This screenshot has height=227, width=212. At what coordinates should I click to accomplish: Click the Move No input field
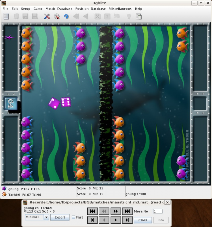click(158, 211)
